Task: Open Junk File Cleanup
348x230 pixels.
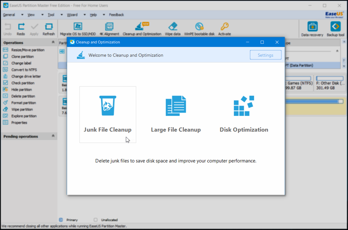Action: click(108, 114)
